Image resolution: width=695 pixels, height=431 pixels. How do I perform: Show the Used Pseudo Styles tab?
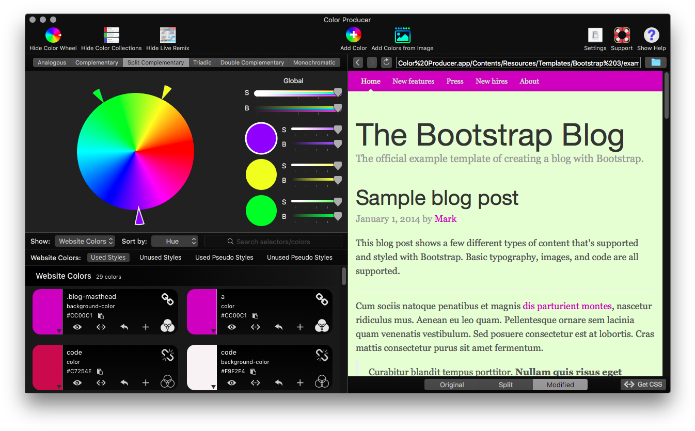tap(224, 257)
